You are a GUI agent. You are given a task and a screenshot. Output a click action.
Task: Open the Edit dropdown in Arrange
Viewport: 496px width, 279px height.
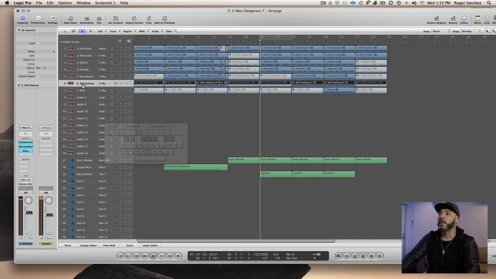[101, 32]
